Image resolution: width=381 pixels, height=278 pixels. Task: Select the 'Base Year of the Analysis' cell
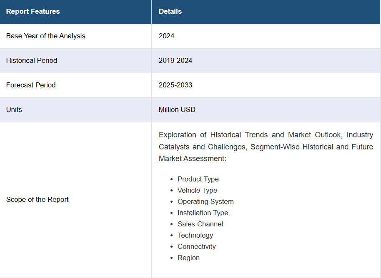(x=75, y=36)
